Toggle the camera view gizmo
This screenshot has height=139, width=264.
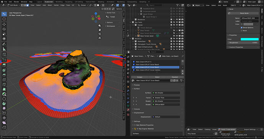point(100,34)
